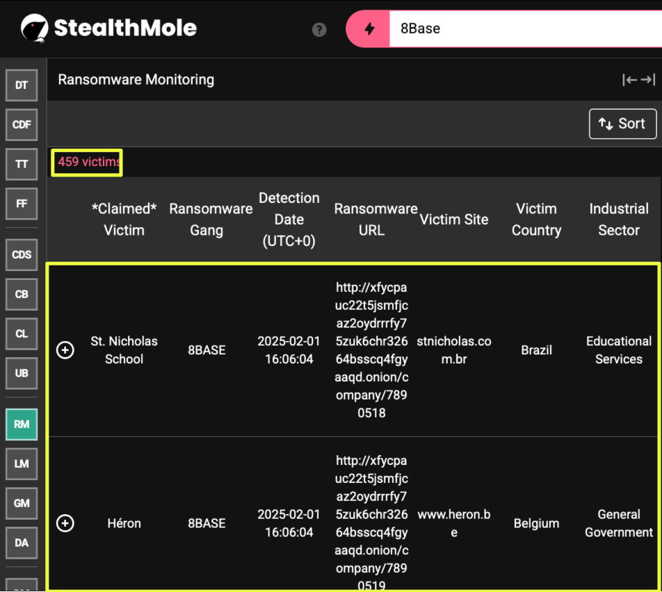Open the DA sidebar module
662x592 pixels.
(22, 543)
